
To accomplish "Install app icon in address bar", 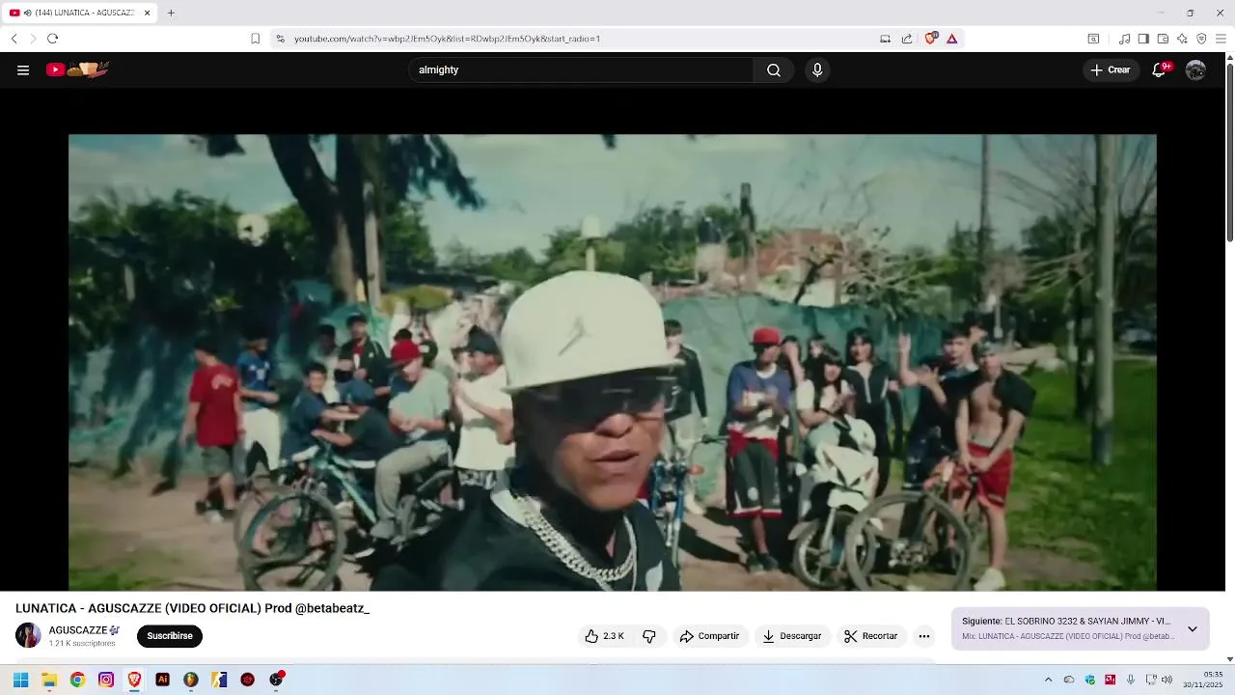I will pyautogui.click(x=885, y=39).
